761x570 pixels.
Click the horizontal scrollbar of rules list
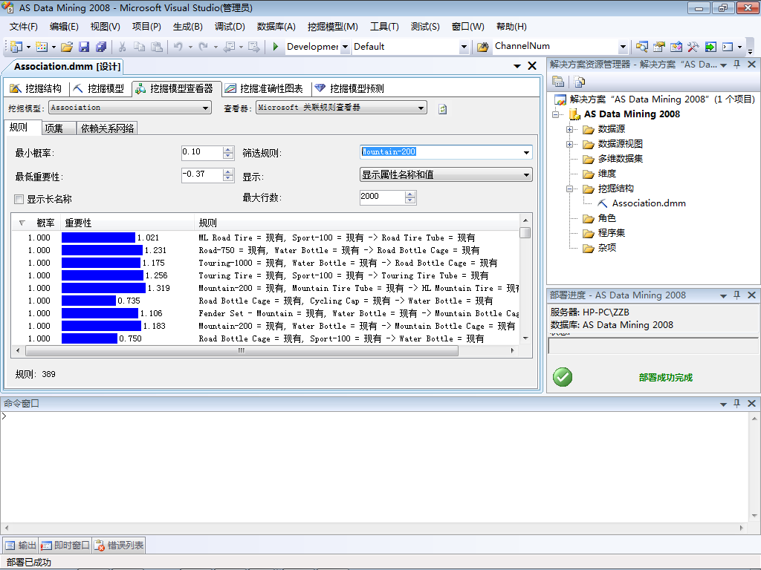pos(242,350)
